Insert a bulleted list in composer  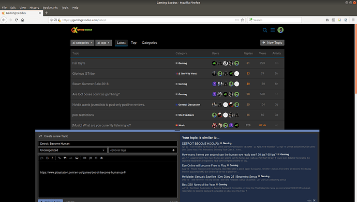pyautogui.click(x=85, y=158)
